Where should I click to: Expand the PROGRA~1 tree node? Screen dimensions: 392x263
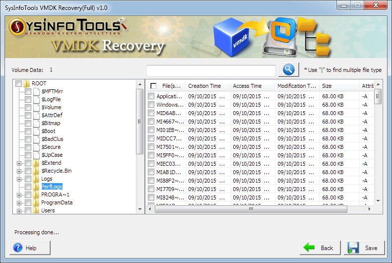pos(19,195)
